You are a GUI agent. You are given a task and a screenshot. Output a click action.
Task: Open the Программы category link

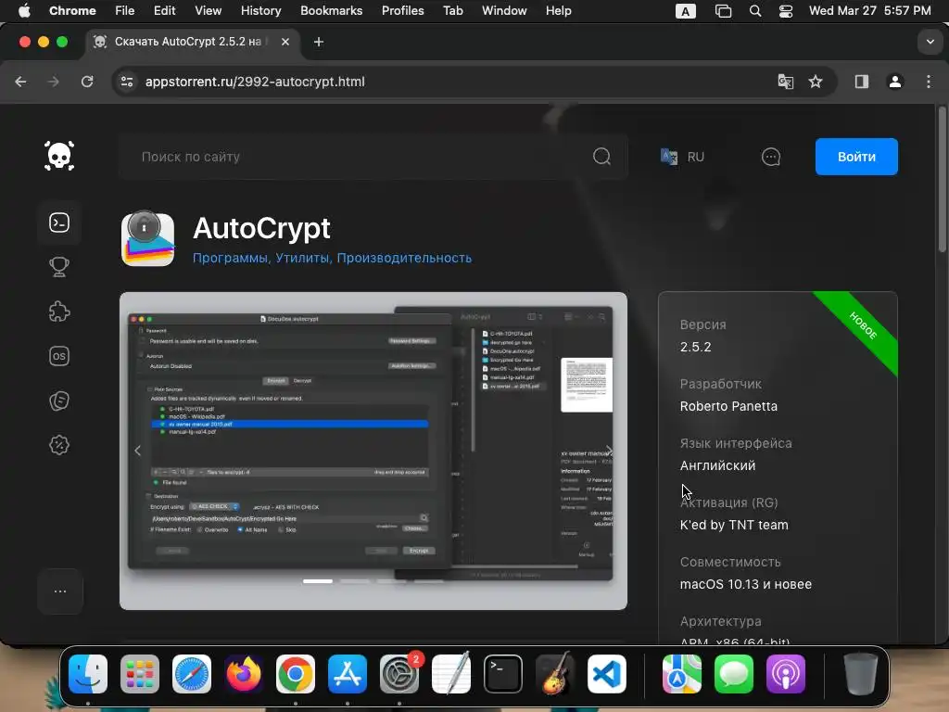(230, 258)
